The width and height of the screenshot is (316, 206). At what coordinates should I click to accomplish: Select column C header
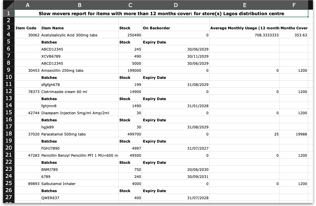[x=130, y=5]
